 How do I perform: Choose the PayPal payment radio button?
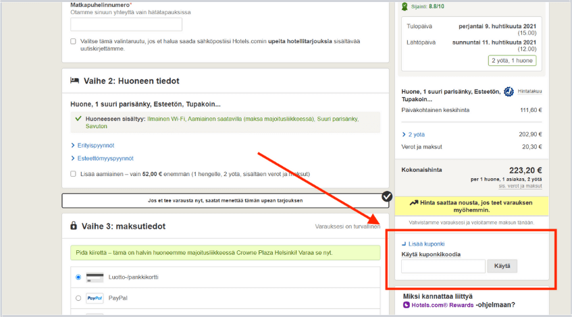click(78, 298)
